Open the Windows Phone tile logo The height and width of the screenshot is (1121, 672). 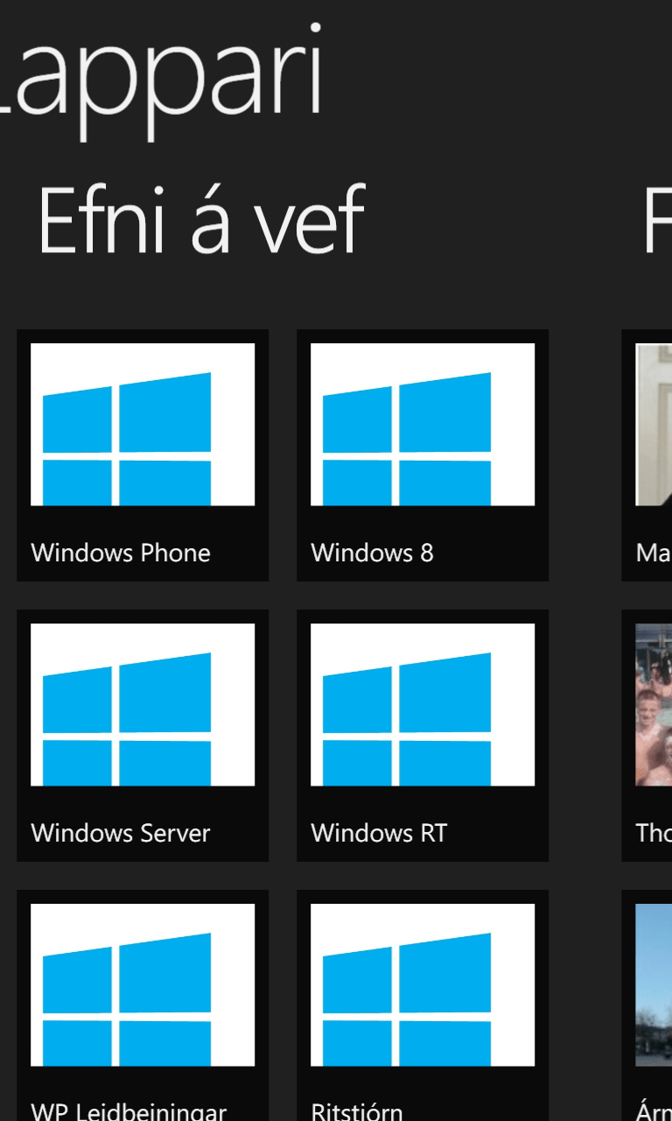(x=143, y=425)
